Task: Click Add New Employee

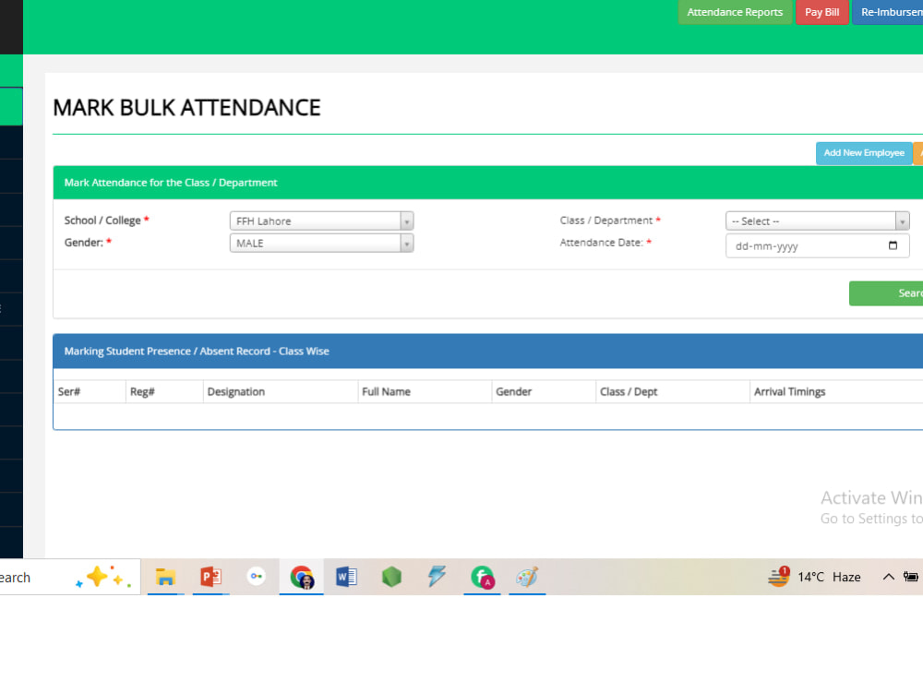Action: pos(864,153)
